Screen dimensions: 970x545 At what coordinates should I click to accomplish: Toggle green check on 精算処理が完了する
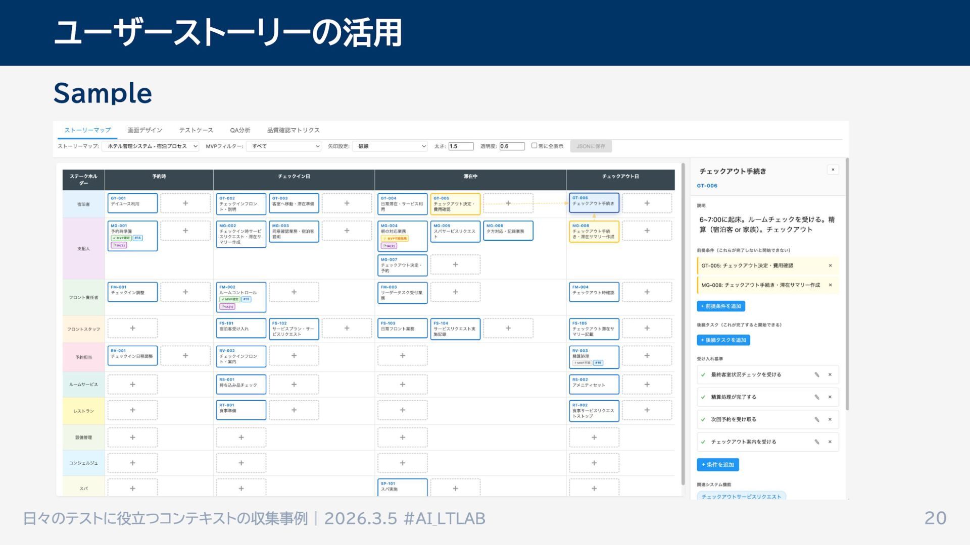703,397
